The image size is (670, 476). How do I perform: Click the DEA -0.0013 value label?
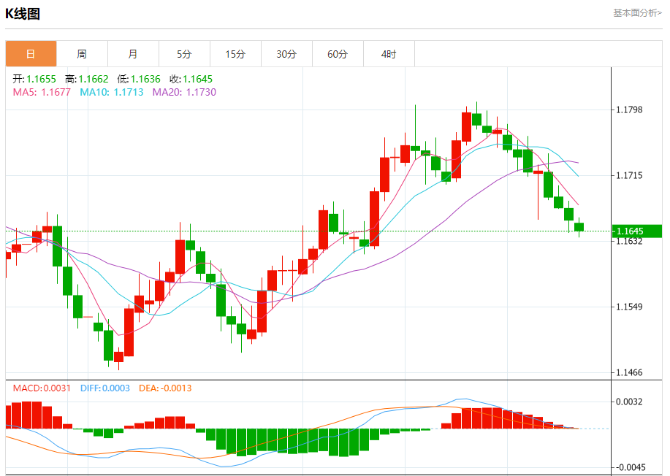tap(165, 388)
